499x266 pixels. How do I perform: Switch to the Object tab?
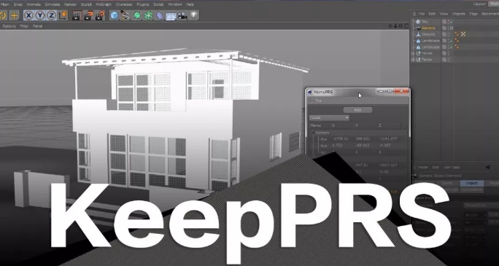tap(471, 183)
